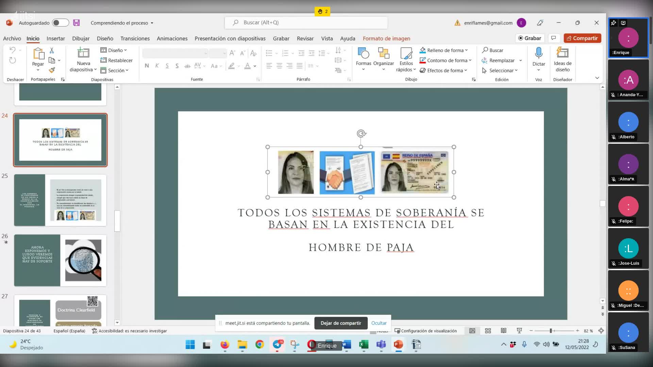
Task: Click the Compartir button
Action: click(582, 38)
